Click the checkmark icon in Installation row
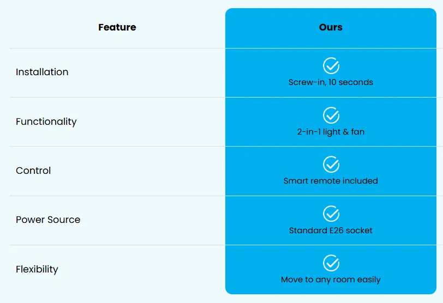 (x=331, y=66)
